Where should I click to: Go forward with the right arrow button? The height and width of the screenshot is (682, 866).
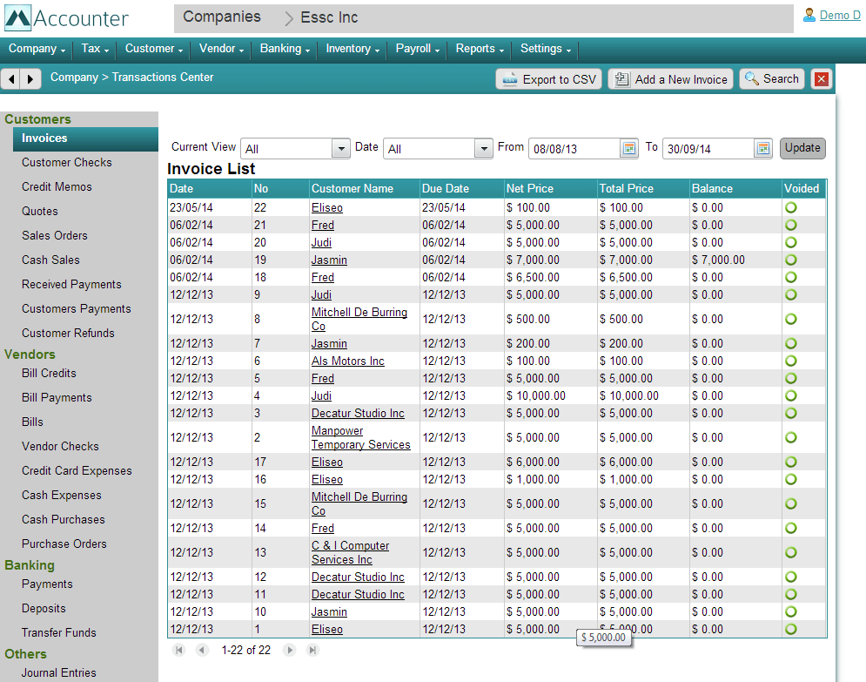30,79
